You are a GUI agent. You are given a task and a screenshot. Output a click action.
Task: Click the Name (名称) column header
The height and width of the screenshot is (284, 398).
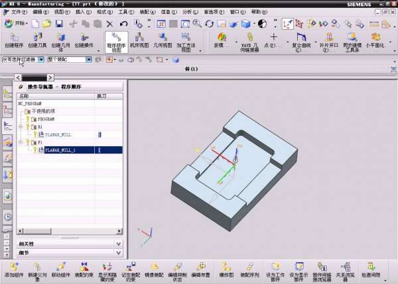(56, 96)
